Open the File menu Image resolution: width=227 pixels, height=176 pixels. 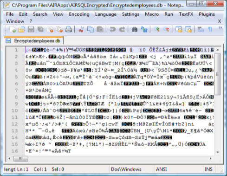10,14
